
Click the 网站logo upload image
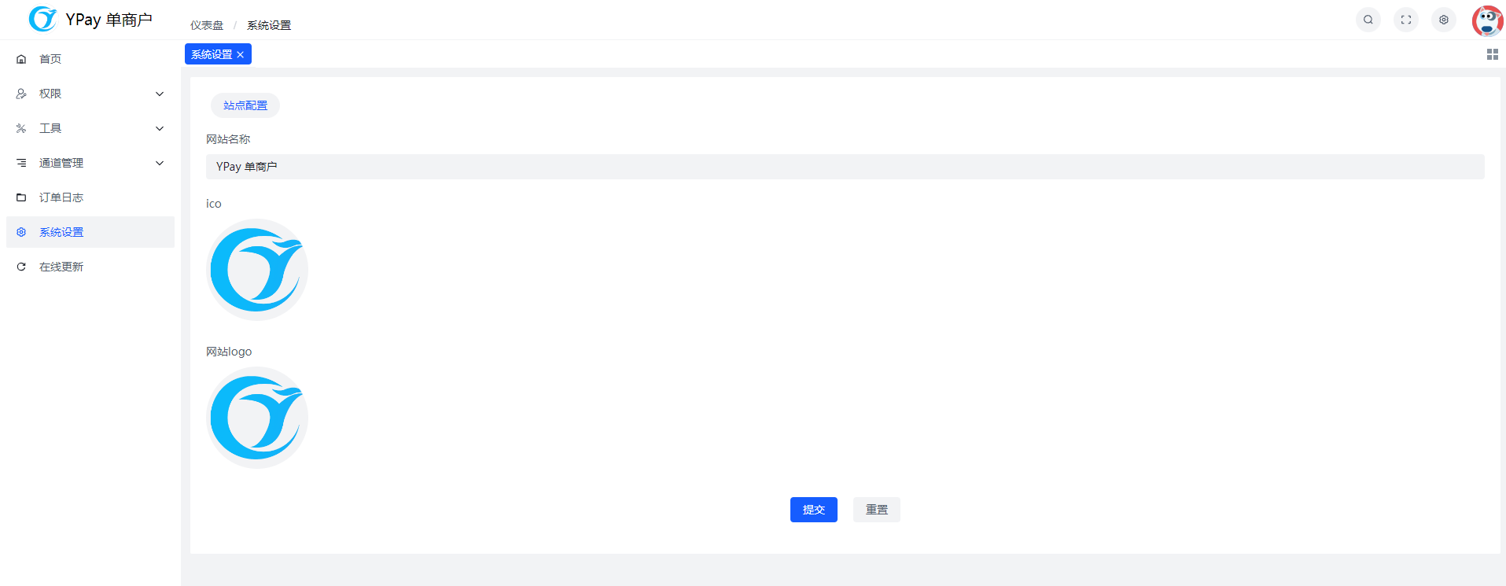pos(257,418)
